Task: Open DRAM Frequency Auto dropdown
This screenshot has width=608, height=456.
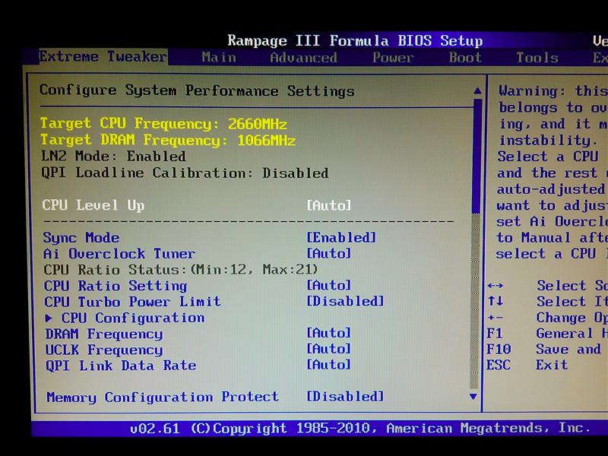Action: pyautogui.click(x=328, y=334)
